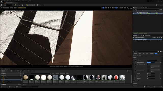The height and width of the screenshot is (91, 163).
Task: Toggle surface snapping icon in viewport
Action: pyautogui.click(x=111, y=8)
